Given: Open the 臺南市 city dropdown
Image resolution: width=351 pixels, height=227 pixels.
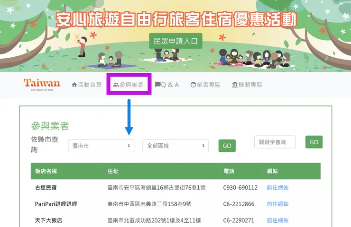Looking at the screenshot, I should pos(101,146).
